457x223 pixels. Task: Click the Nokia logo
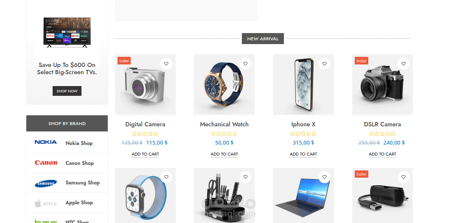46,142
